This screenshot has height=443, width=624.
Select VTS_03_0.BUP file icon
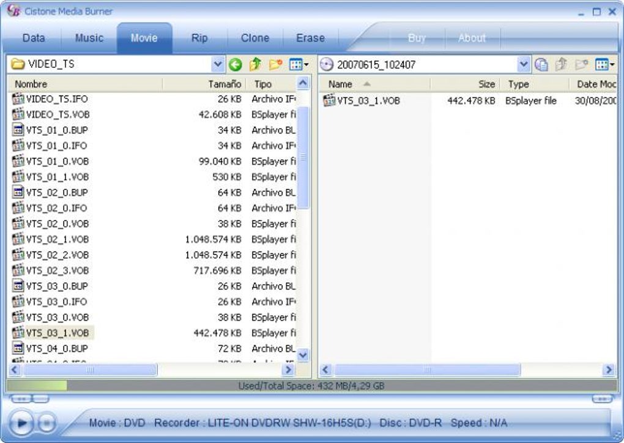point(18,286)
